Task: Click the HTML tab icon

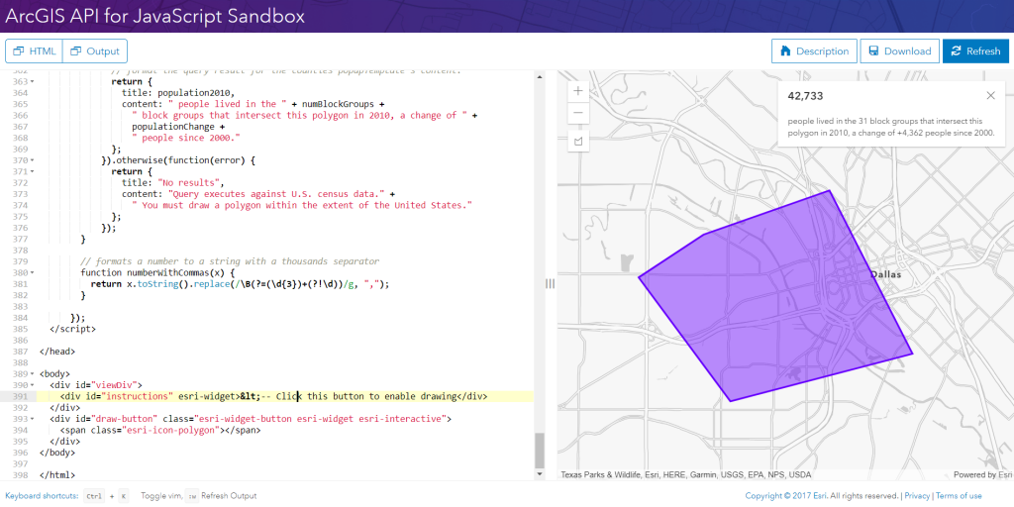Action: pos(18,51)
